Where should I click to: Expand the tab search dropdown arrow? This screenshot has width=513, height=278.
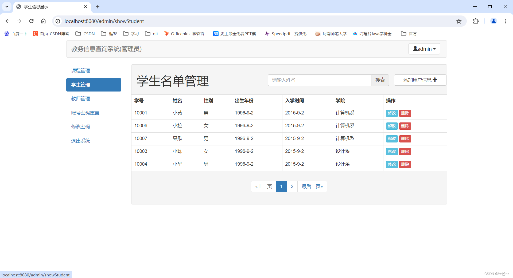coord(7,7)
